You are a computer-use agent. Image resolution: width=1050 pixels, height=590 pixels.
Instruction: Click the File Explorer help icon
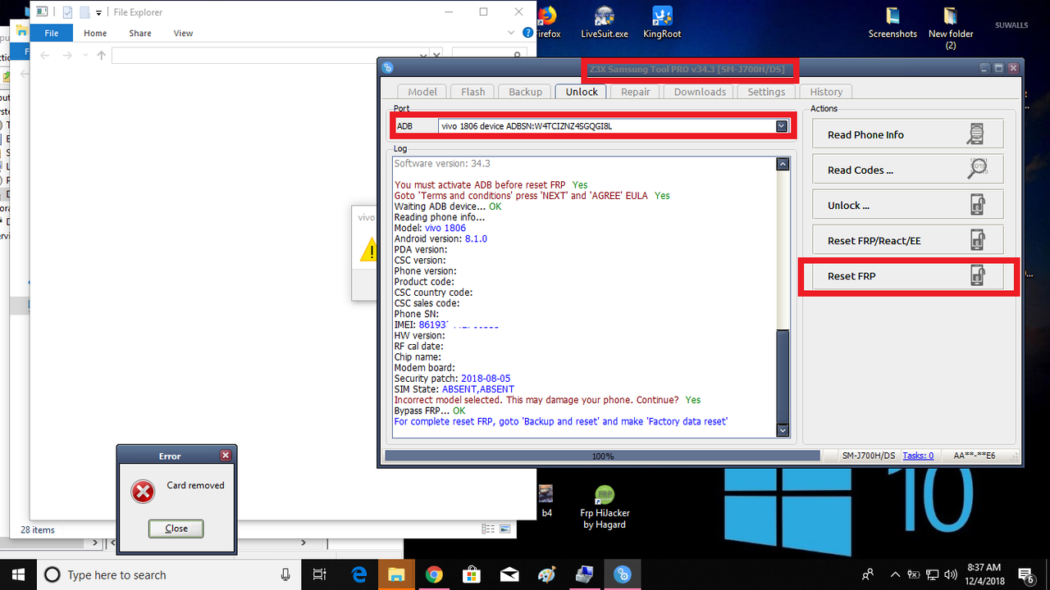coord(527,34)
